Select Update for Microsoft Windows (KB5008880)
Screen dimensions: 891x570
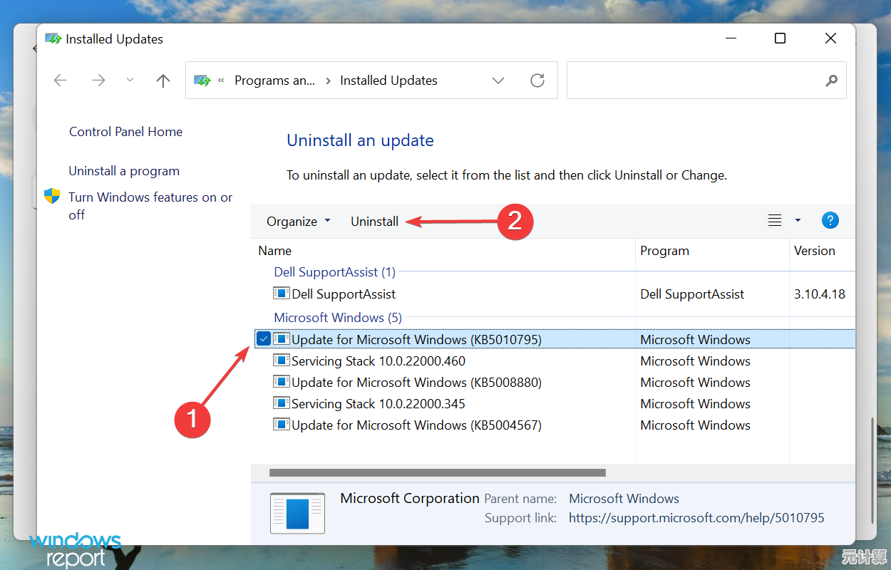click(x=416, y=383)
